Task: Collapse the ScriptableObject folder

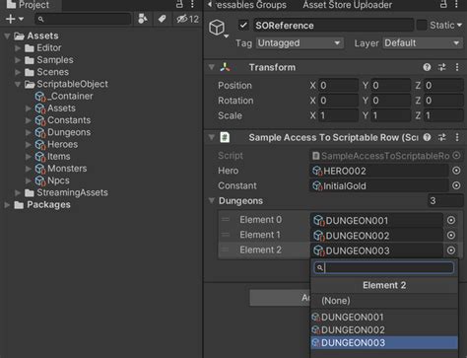Action: 18,84
